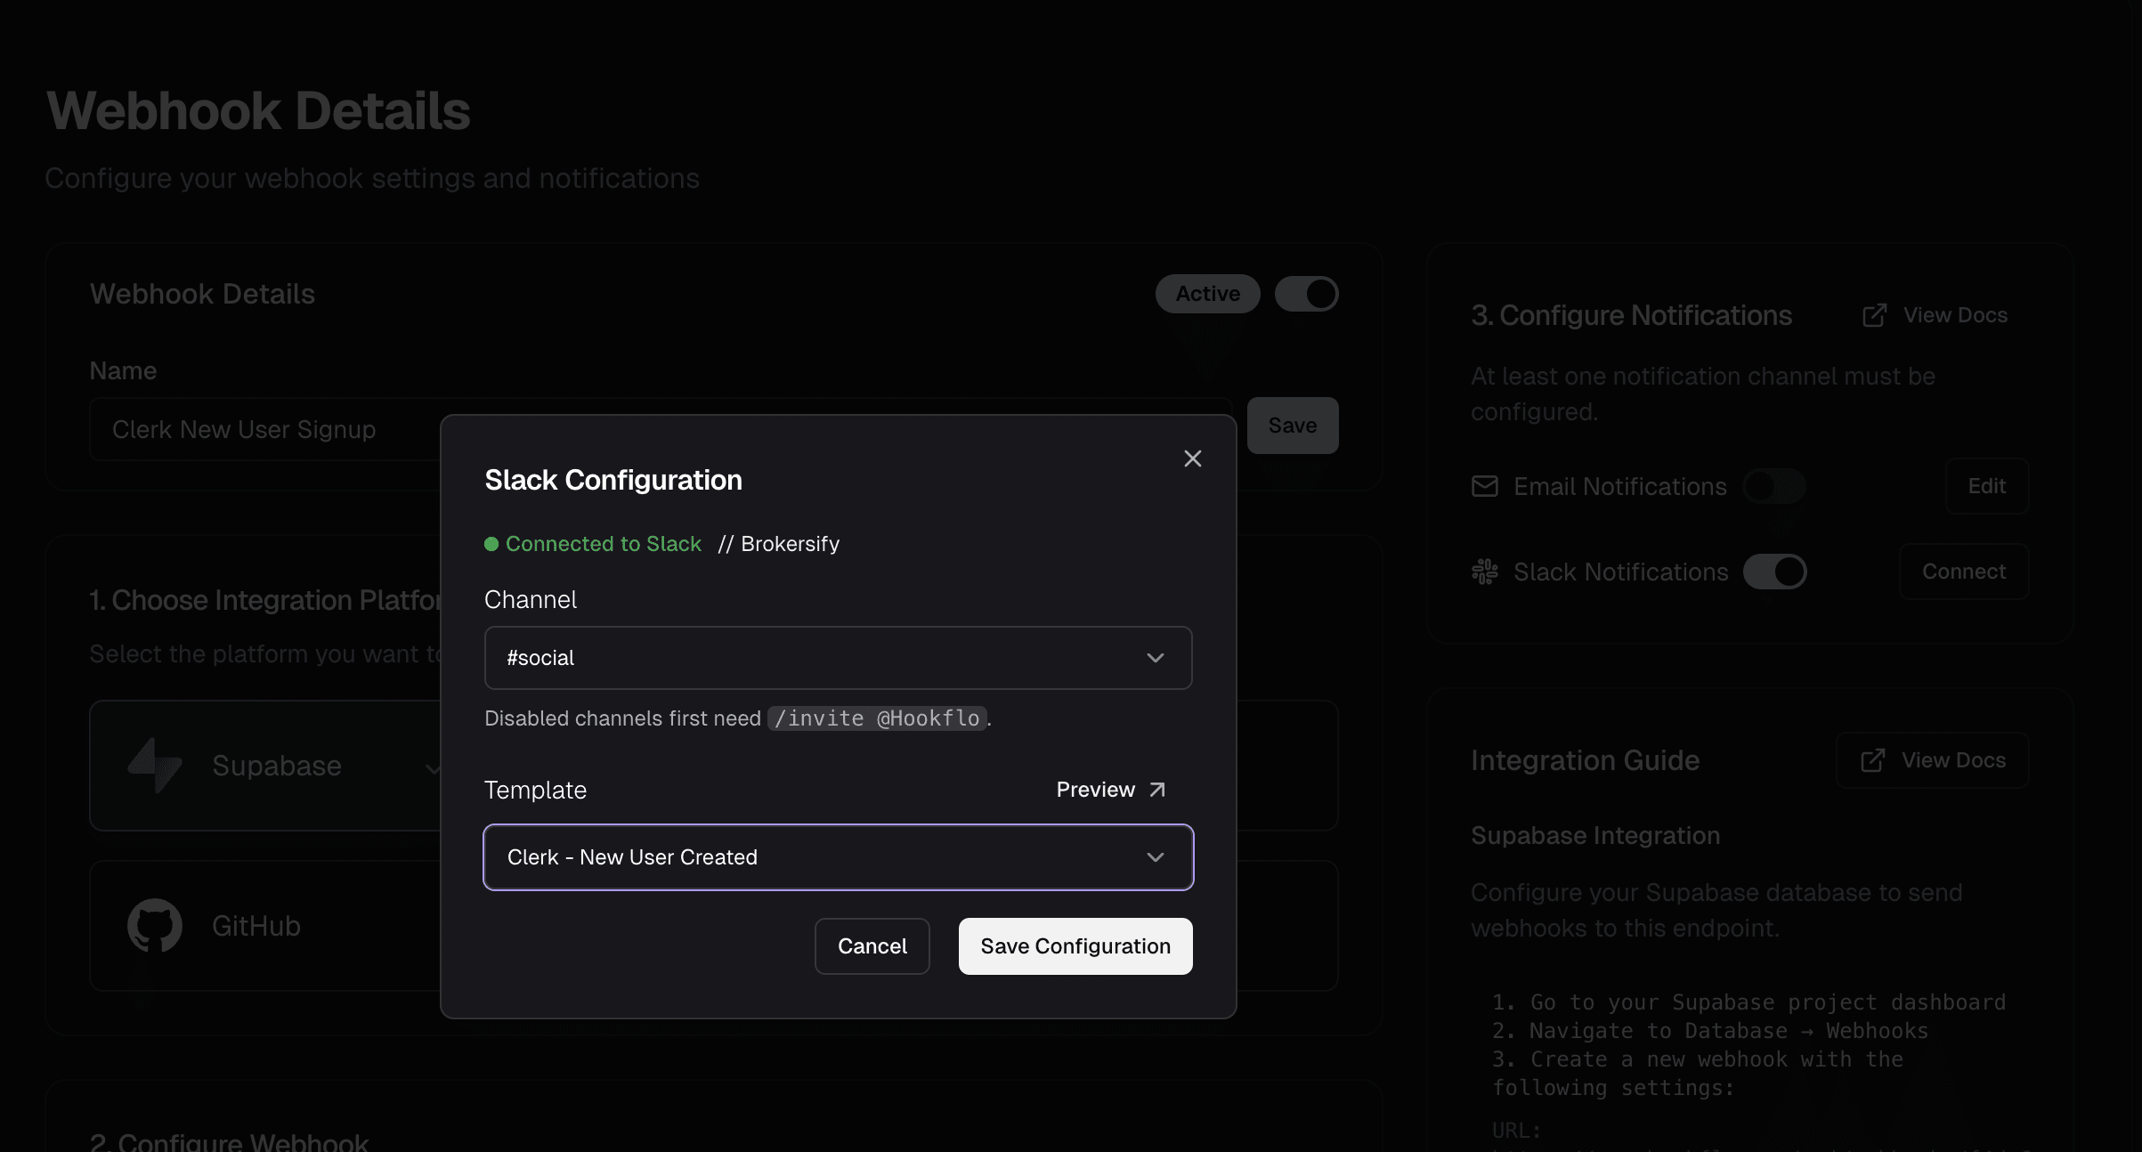This screenshot has width=2142, height=1152.
Task: Click the Slack logo icon
Action: pyautogui.click(x=1484, y=572)
